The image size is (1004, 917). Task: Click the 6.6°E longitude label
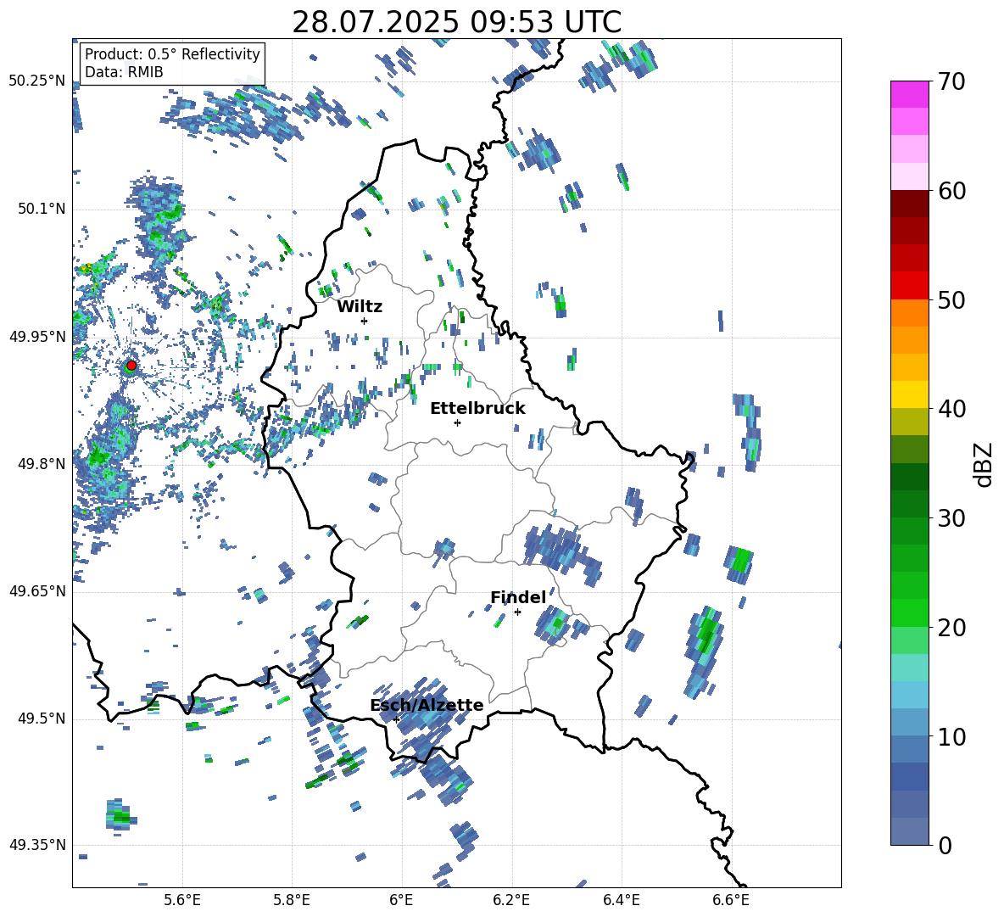pyautogui.click(x=731, y=900)
